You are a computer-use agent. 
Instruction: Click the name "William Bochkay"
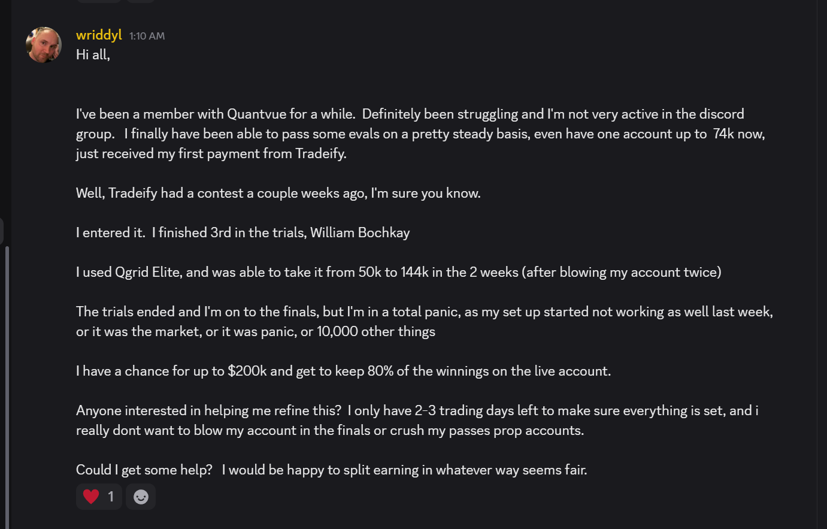click(x=360, y=232)
